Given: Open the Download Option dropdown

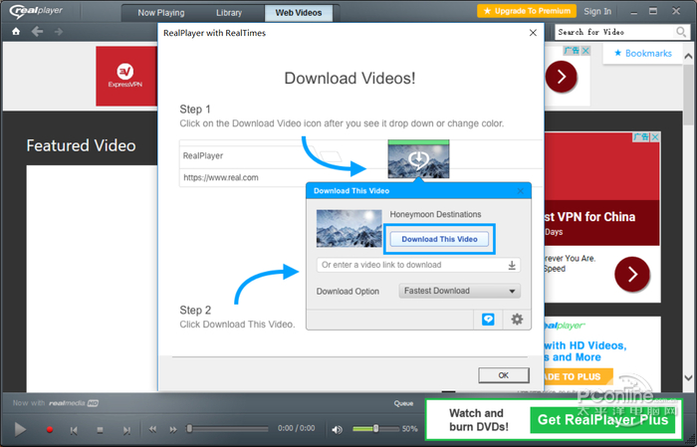Looking at the screenshot, I should [459, 291].
